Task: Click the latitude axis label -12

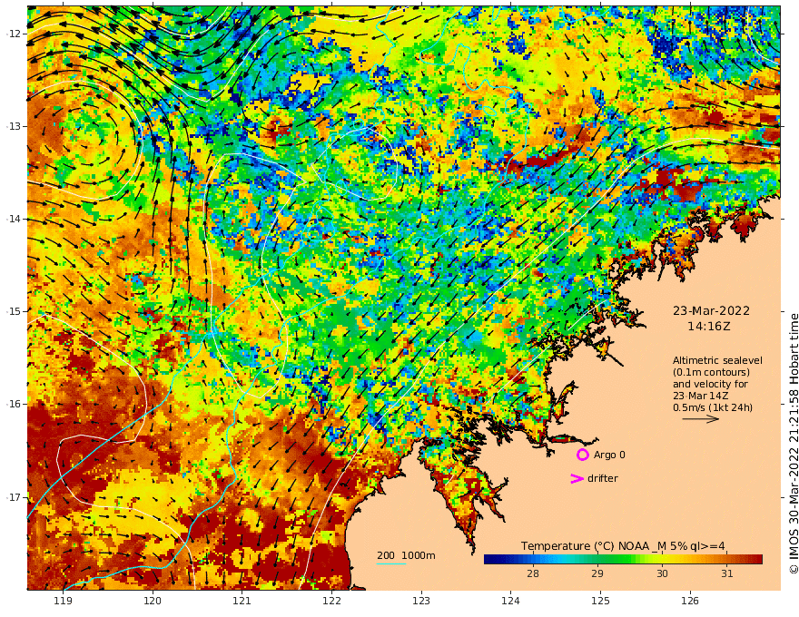Action: click(15, 34)
